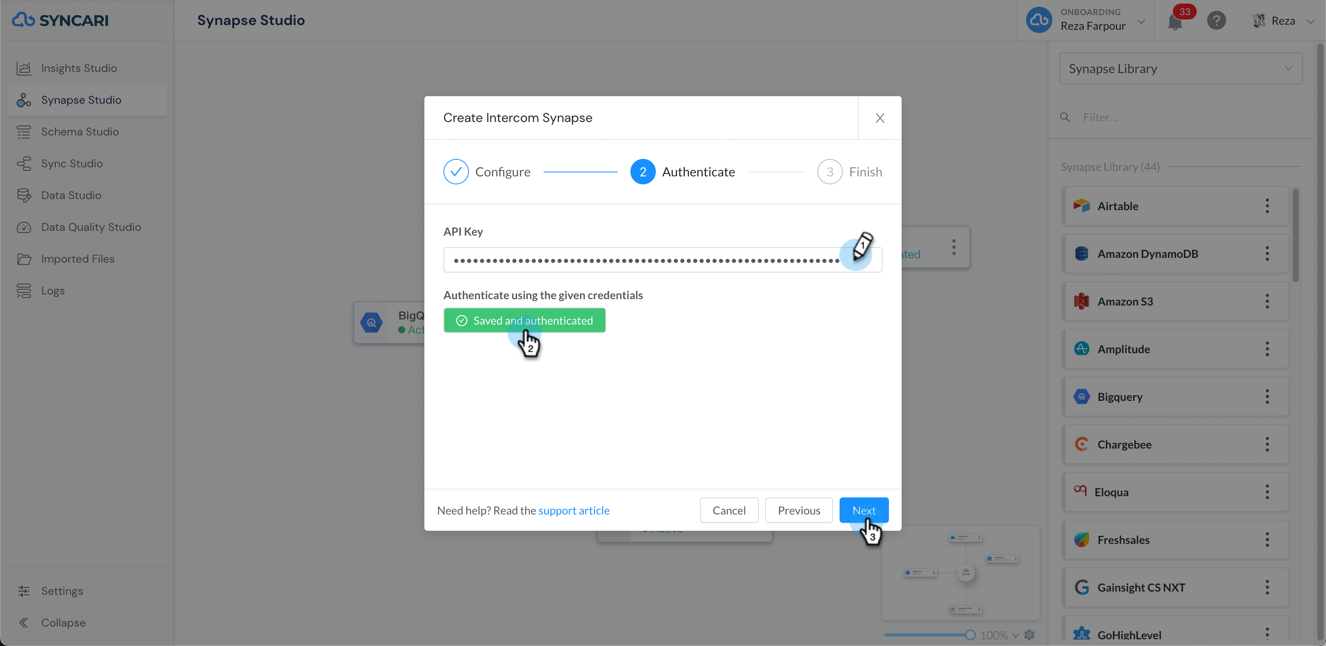The width and height of the screenshot is (1326, 646).
Task: Open the 100% zoom level dropdown
Action: tap(999, 636)
